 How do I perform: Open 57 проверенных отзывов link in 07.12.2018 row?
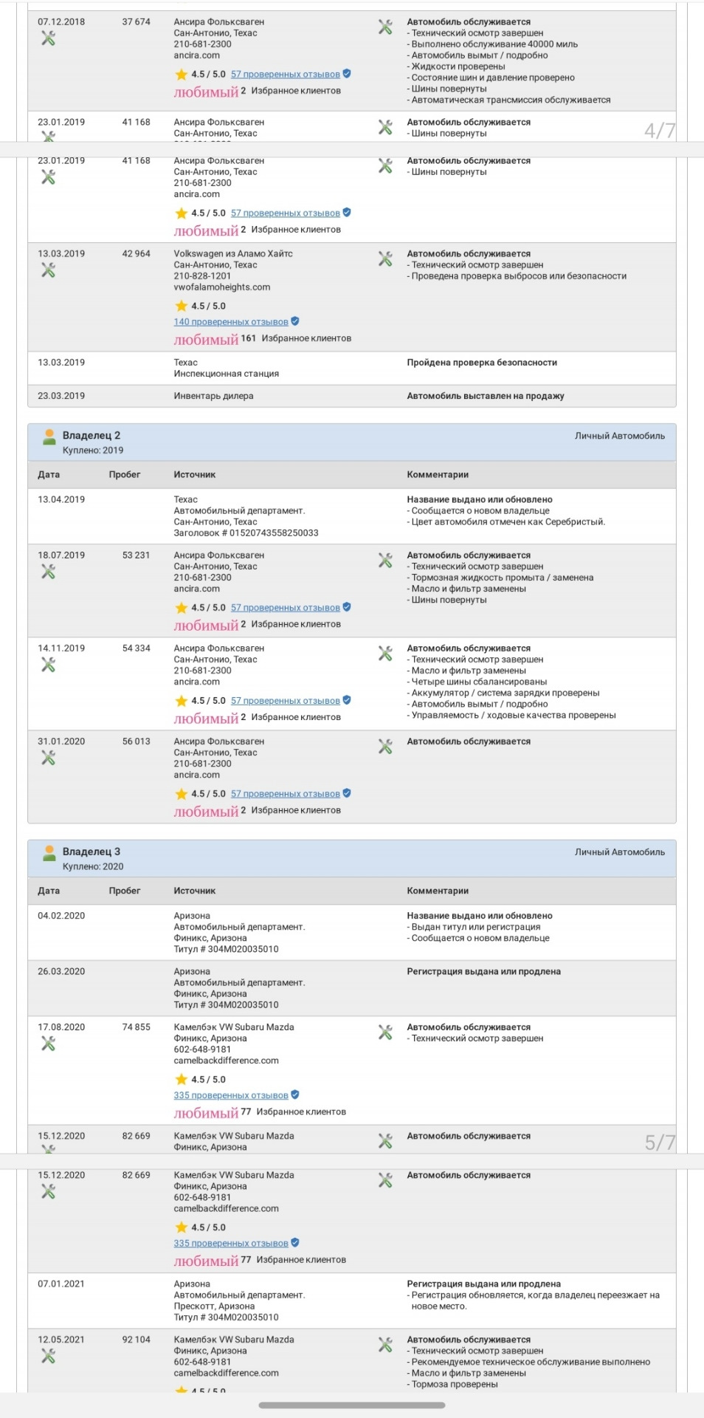[x=285, y=75]
